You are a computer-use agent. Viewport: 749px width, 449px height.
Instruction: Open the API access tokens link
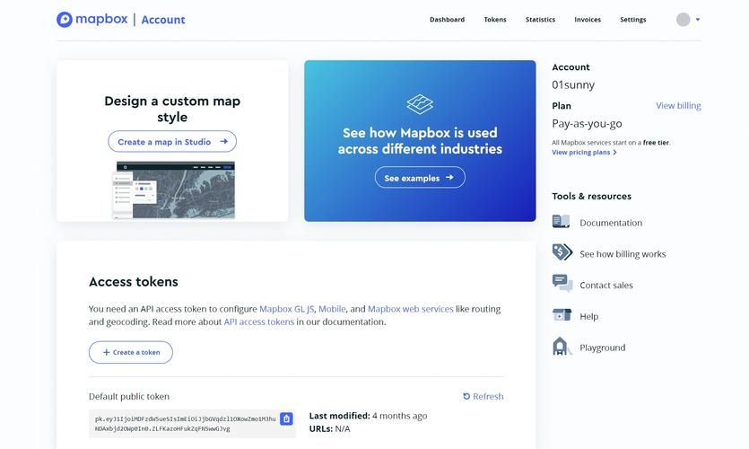point(259,321)
